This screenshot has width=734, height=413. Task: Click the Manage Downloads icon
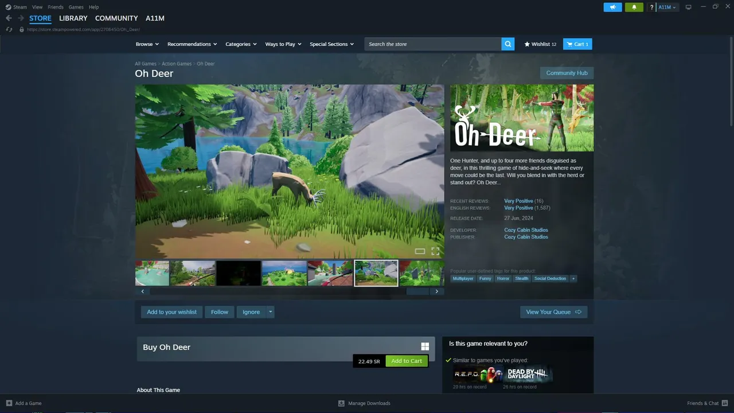341,403
